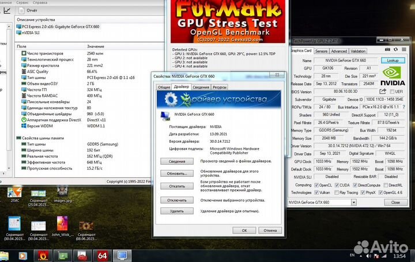The width and height of the screenshot is (415, 262).
Task: Select PCI Express Gigabyte GeForce GTX 660 entry
Action: [58, 26]
